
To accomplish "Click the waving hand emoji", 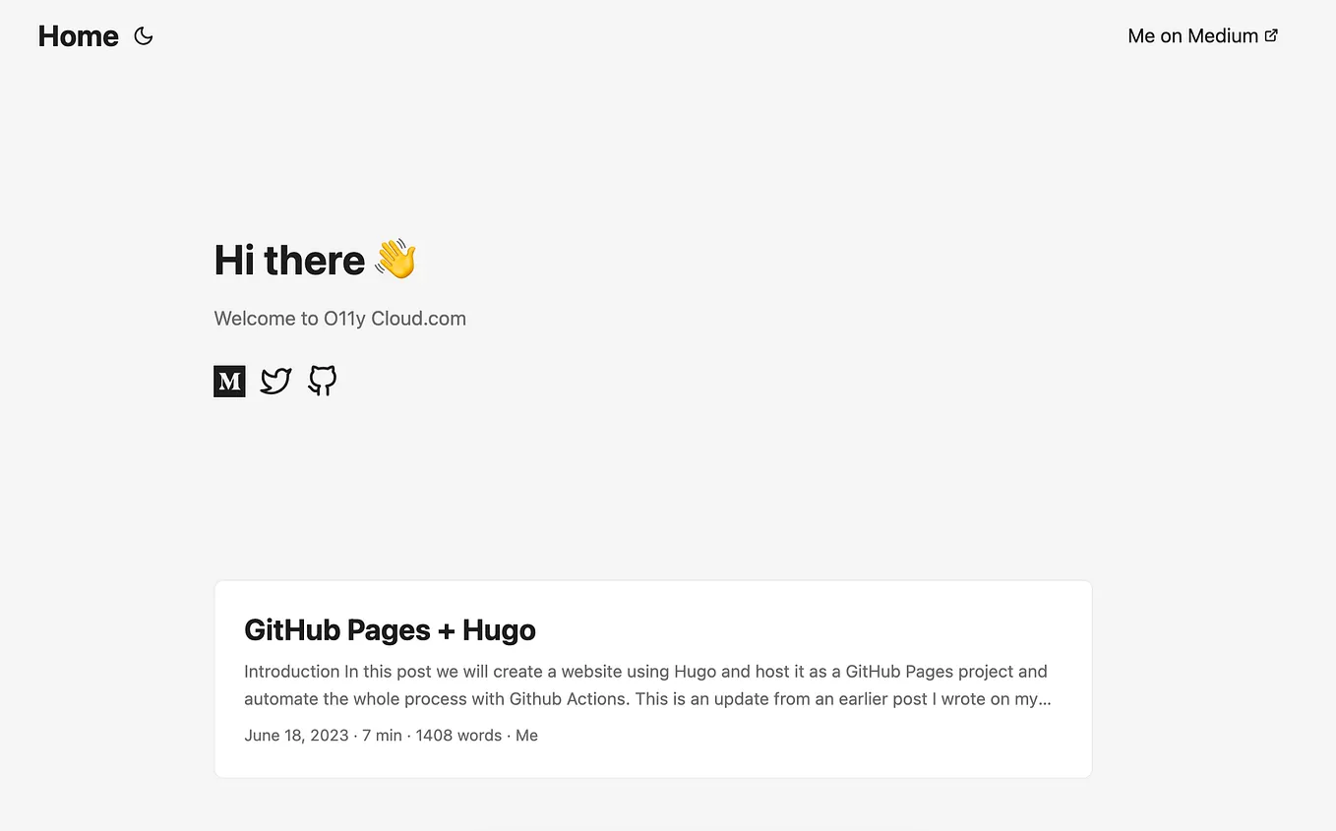I will [x=395, y=259].
